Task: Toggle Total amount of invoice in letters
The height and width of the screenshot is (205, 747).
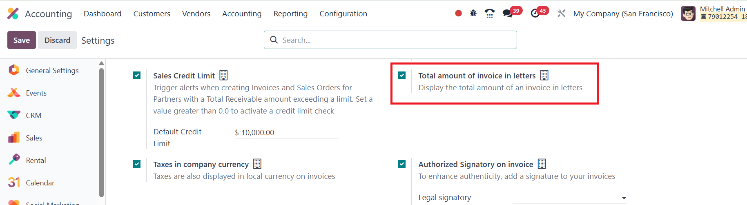Action: [x=402, y=76]
